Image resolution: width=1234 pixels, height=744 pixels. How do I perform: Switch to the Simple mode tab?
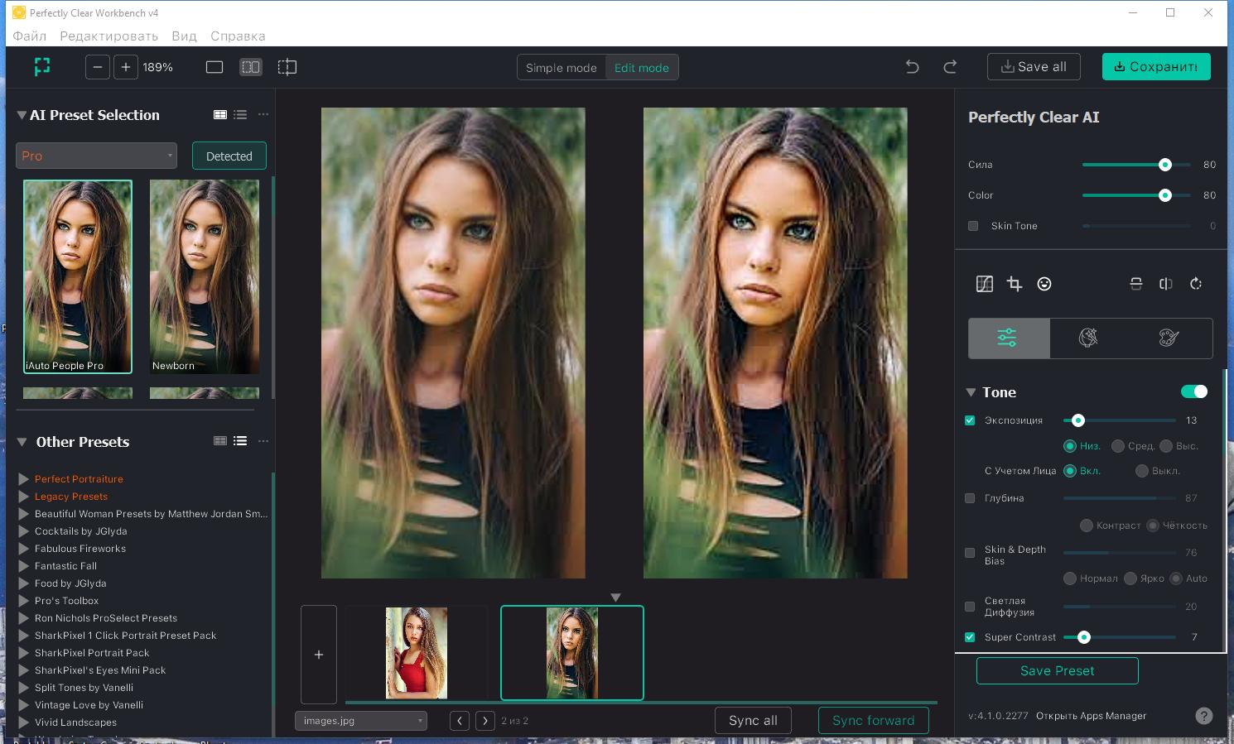tap(562, 68)
